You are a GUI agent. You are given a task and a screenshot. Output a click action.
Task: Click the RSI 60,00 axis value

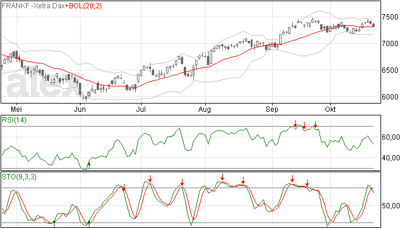pos(391,137)
